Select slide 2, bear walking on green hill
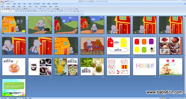 click(40, 25)
